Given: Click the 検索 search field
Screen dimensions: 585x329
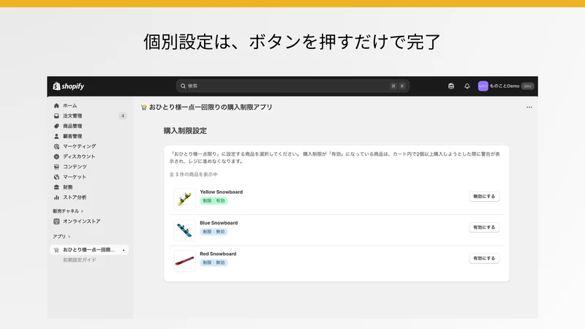Looking at the screenshot, I should (292, 86).
